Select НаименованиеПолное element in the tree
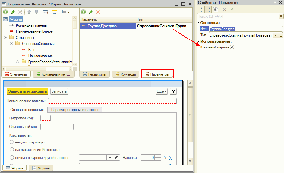 coord(34,31)
